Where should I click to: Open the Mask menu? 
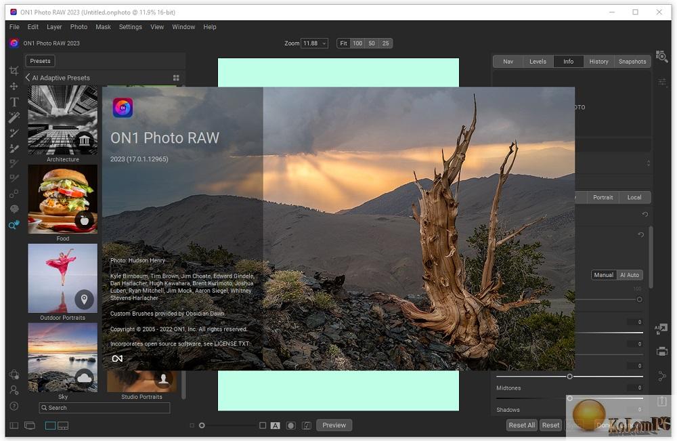point(103,27)
